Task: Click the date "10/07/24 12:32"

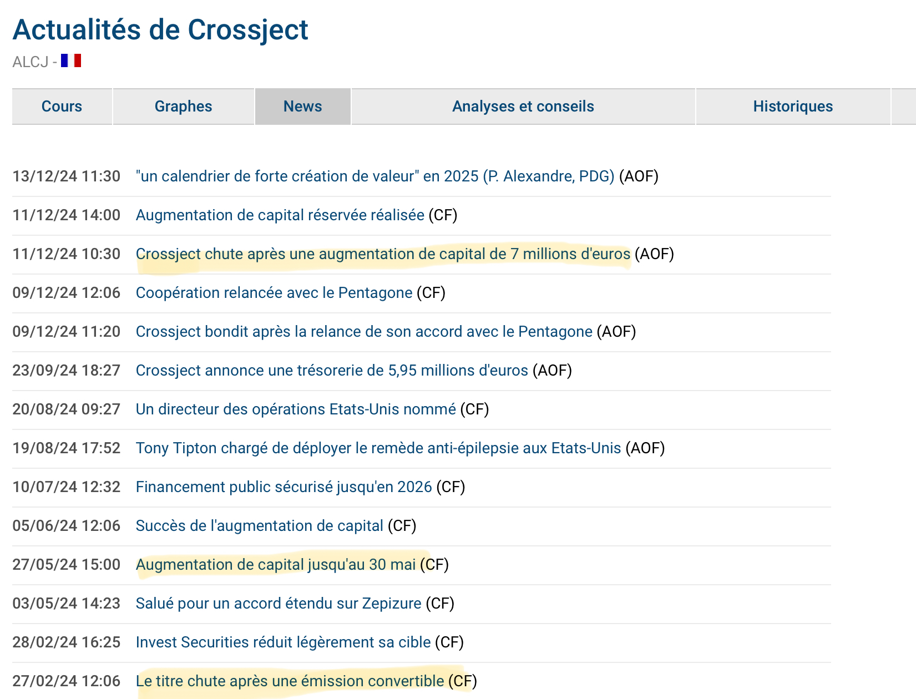Action: (x=67, y=487)
